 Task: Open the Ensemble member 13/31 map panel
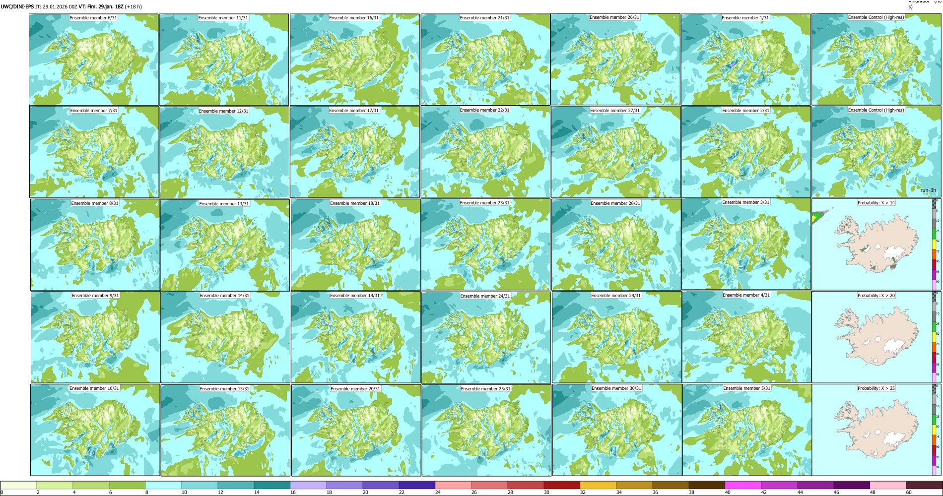point(225,245)
